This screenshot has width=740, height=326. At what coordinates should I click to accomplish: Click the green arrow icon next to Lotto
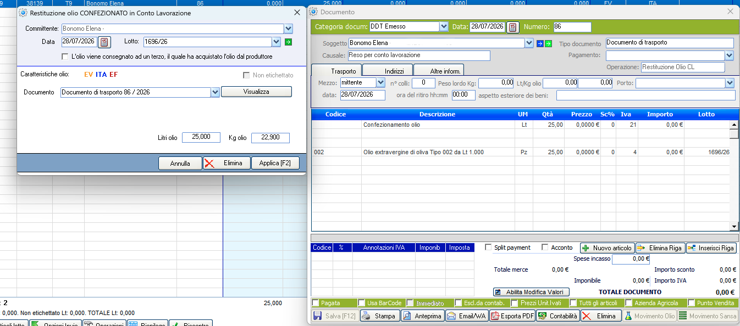[289, 42]
